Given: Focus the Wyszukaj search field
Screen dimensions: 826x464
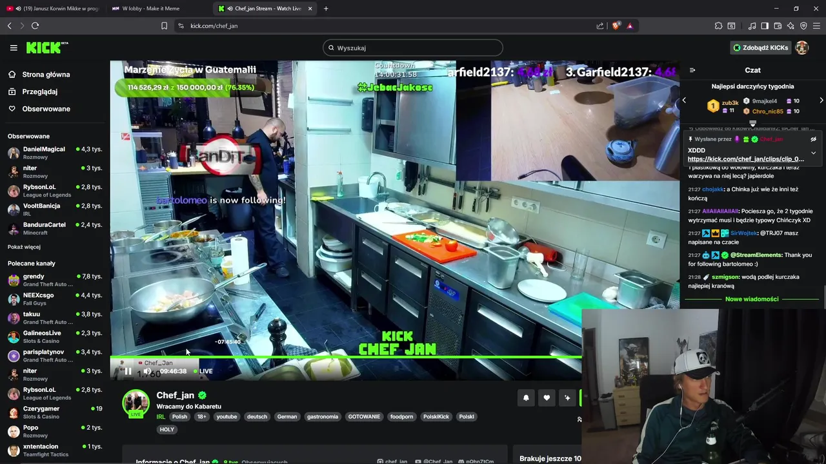Looking at the screenshot, I should coord(413,48).
